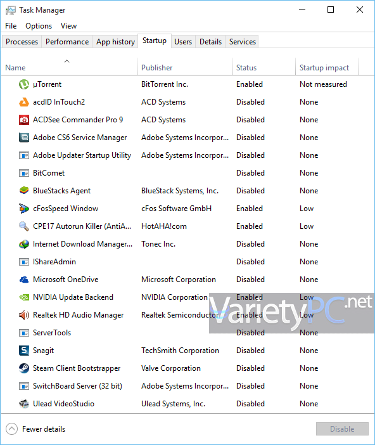Image resolution: width=375 pixels, height=445 pixels.
Task: Switch to the Processes tab
Action: (22, 42)
